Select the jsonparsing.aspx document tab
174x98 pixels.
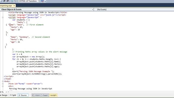pos(6,5)
